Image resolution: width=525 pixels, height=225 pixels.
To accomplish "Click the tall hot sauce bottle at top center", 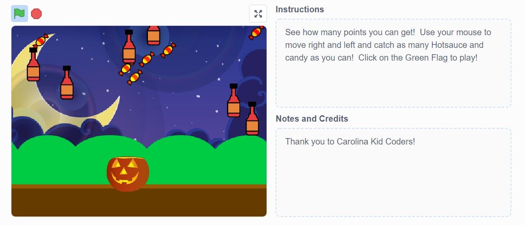I will [129, 47].
